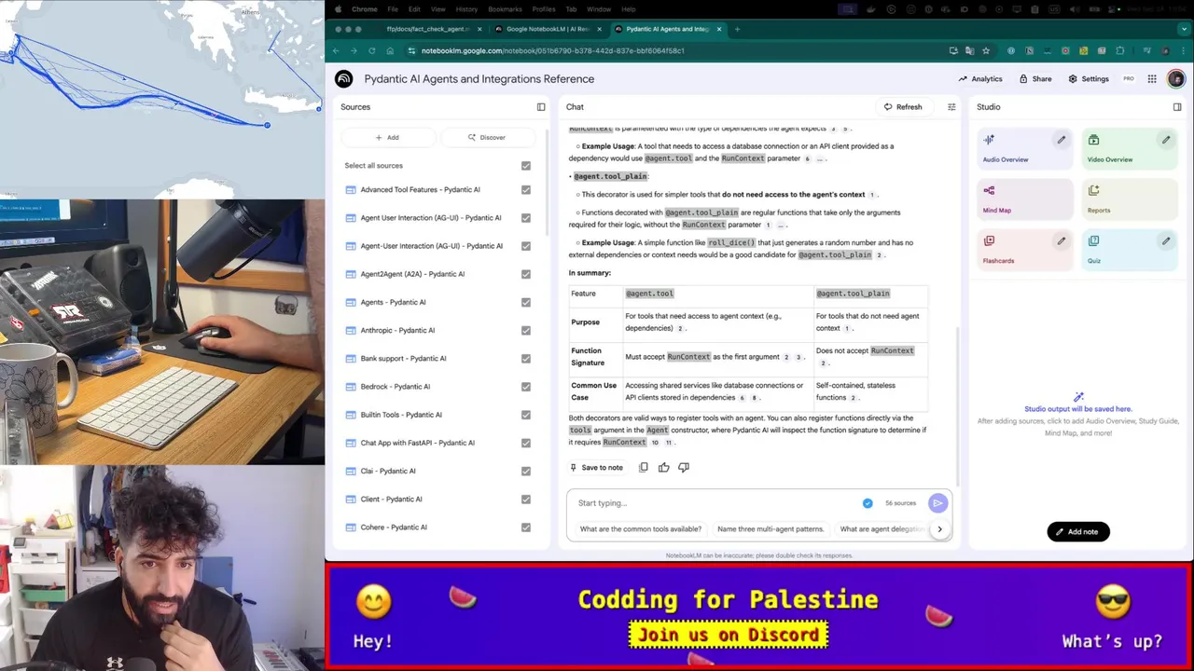Viewport: 1194px width, 671px height.
Task: Discover new sources
Action: 487,137
